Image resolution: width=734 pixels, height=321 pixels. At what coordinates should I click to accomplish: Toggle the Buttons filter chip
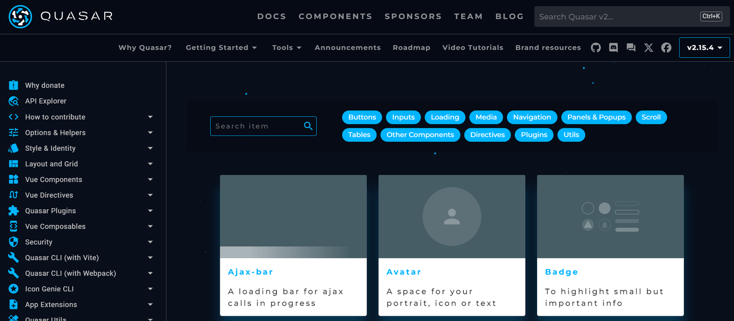click(x=362, y=117)
